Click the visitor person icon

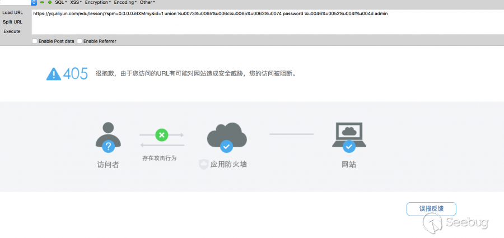tap(108, 137)
